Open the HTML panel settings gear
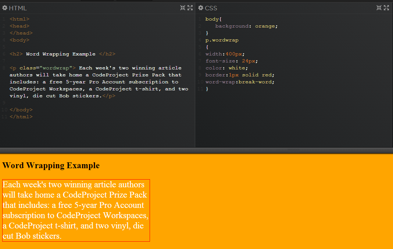 point(4,8)
